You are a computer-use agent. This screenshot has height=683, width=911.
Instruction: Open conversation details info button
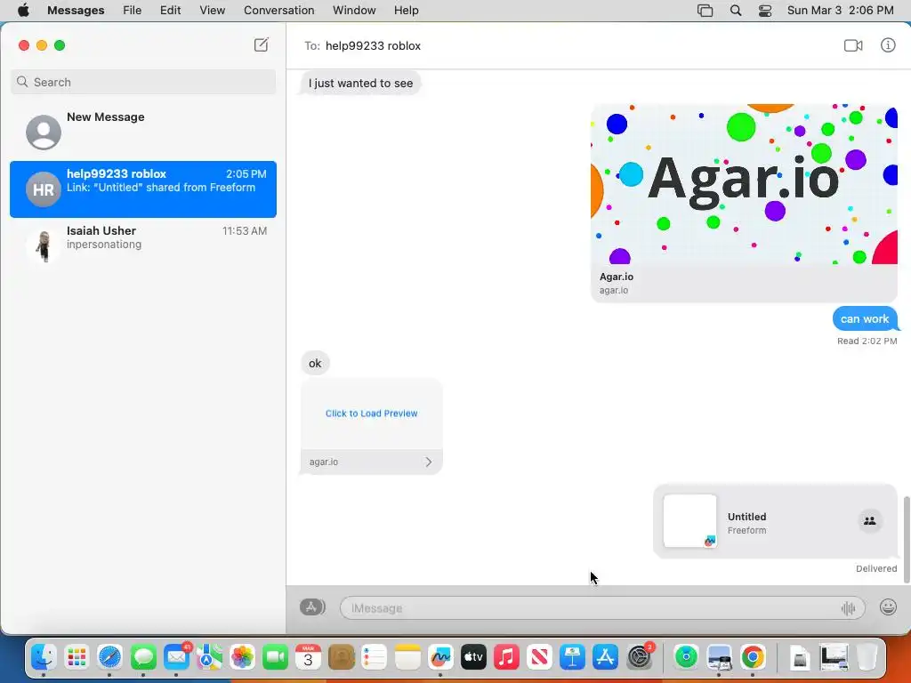888,44
